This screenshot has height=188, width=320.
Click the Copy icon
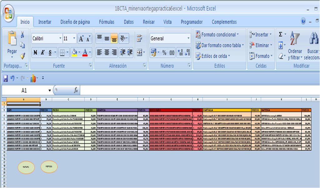click(x=22, y=45)
